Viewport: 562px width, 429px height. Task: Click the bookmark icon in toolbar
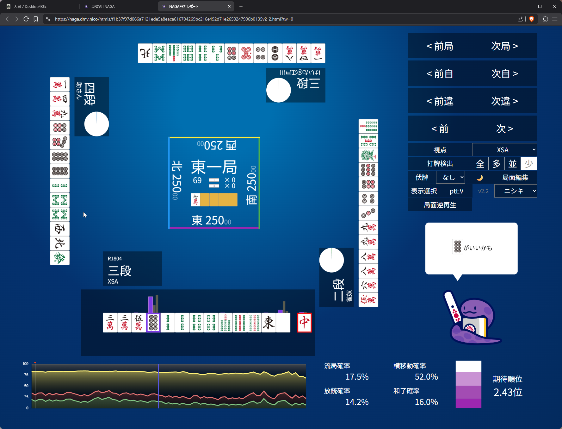click(36, 19)
